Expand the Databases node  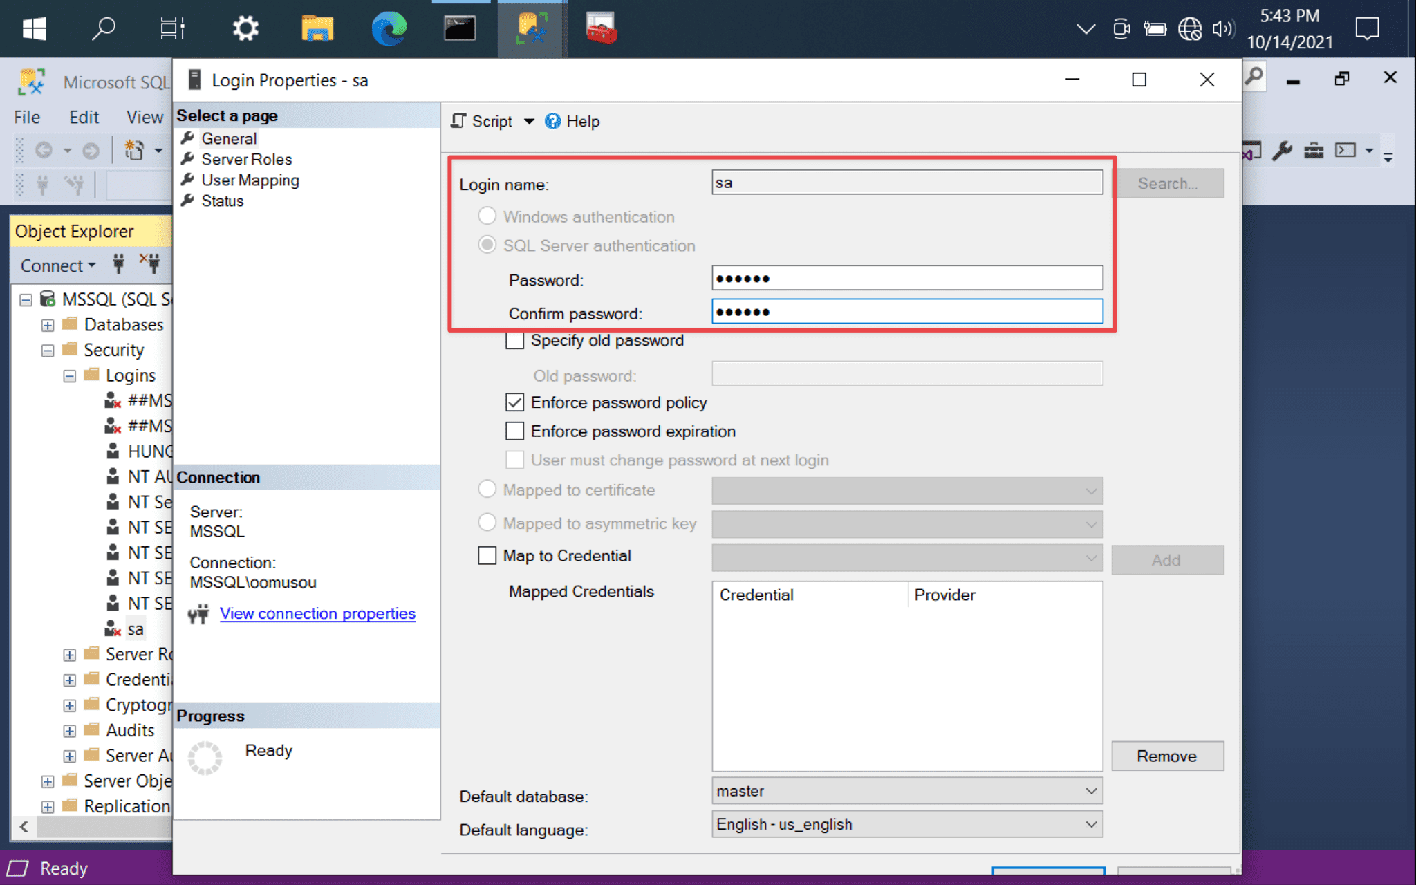(48, 325)
